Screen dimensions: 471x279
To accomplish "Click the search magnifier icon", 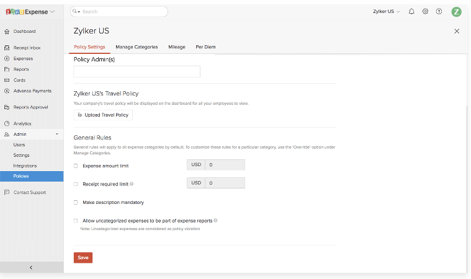I will 74,11.
